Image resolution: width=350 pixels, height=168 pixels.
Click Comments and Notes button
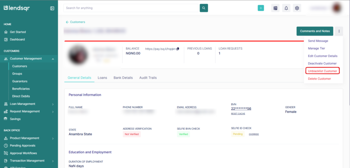pos(315,31)
